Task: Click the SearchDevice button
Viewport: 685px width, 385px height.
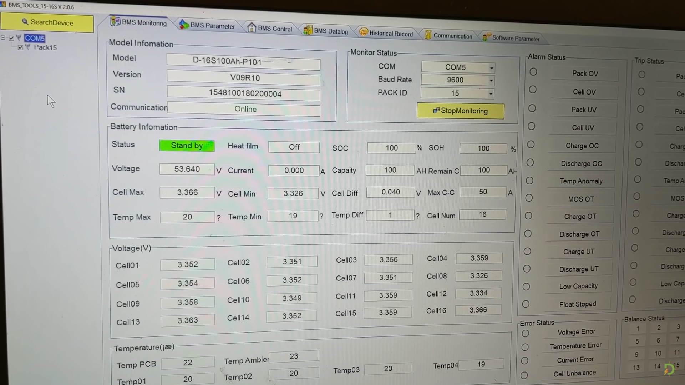Action: [x=47, y=22]
